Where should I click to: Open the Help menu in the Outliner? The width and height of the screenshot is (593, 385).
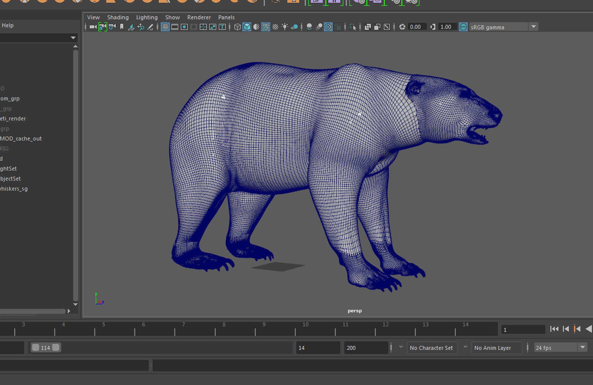coord(8,26)
